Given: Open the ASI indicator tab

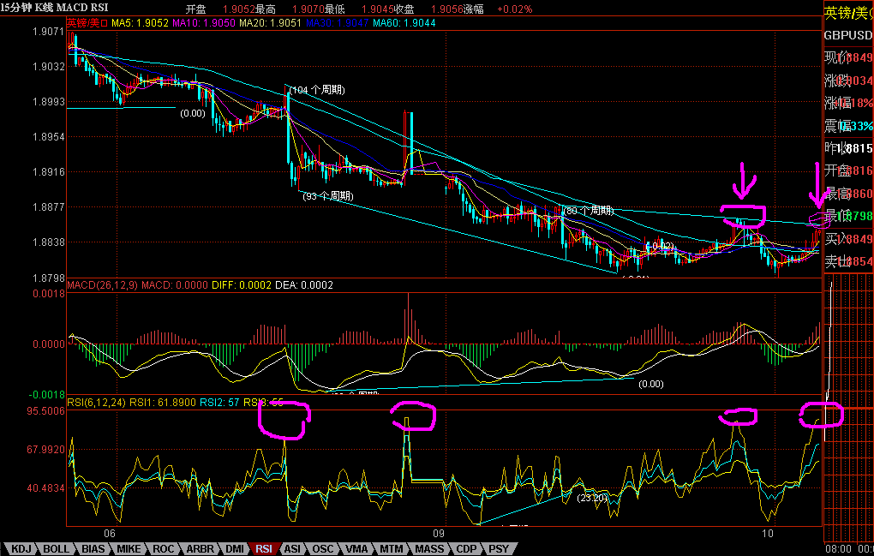Looking at the screenshot, I should click(293, 548).
